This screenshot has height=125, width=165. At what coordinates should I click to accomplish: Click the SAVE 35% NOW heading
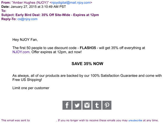(87, 64)
